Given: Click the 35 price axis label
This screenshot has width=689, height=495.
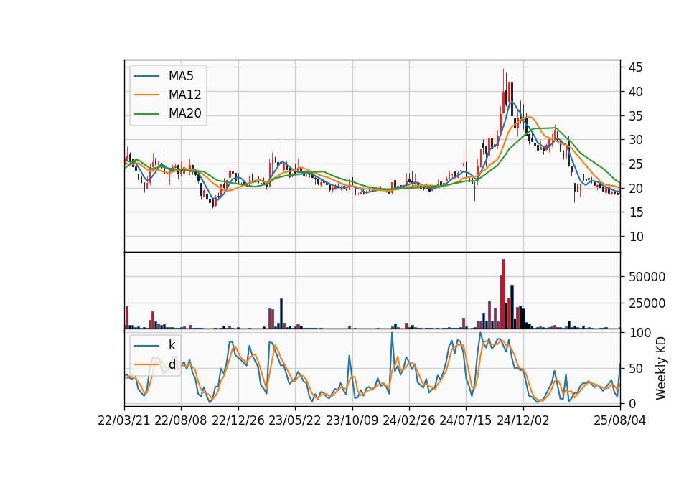Looking at the screenshot, I should (636, 116).
